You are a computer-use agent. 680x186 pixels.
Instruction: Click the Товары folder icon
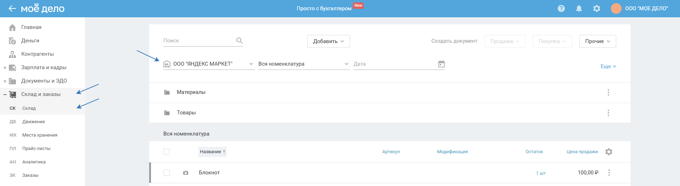point(167,113)
